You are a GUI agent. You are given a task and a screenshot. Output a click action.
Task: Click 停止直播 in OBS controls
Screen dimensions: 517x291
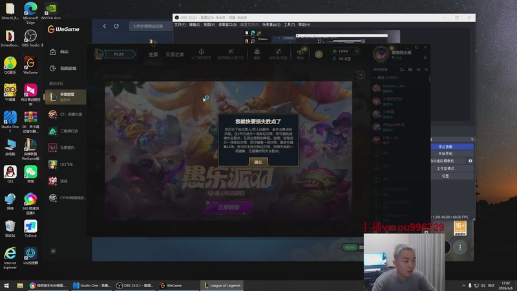(452, 147)
